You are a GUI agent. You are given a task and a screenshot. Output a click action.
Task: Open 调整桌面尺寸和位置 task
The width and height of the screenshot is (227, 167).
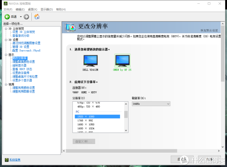25,76
